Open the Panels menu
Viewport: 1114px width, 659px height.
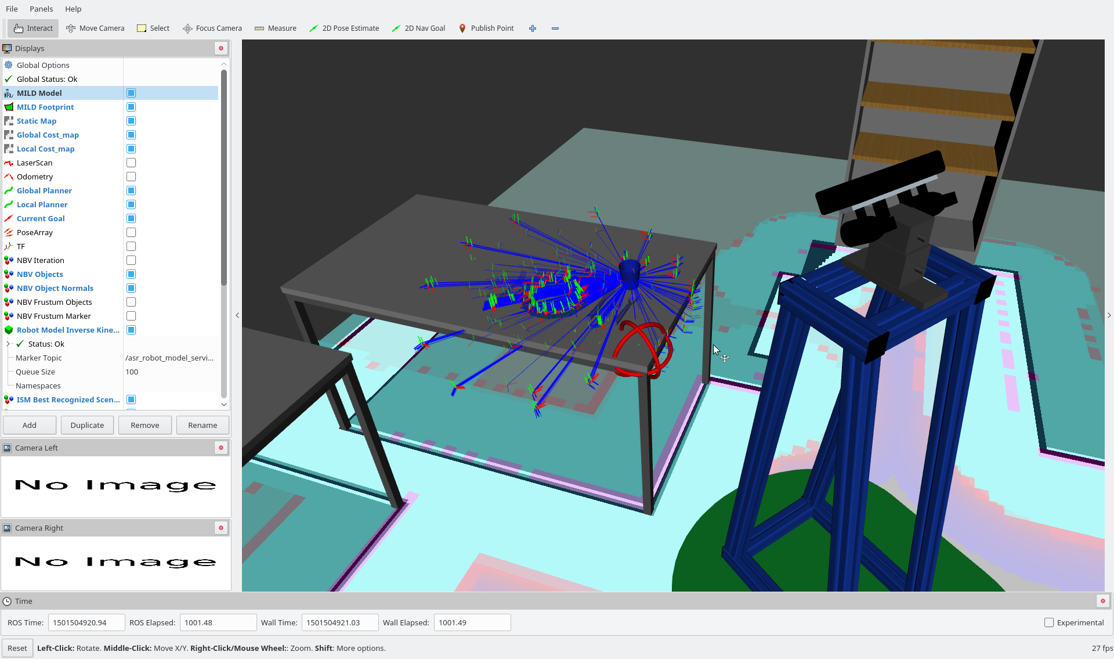[x=41, y=9]
